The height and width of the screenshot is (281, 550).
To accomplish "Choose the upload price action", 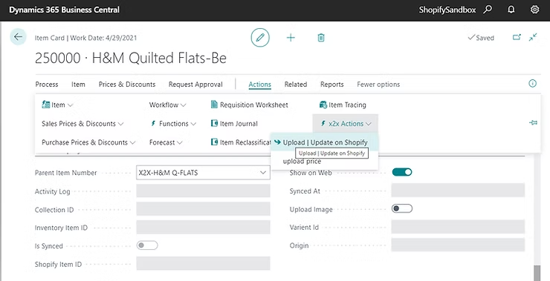I will coord(302,162).
